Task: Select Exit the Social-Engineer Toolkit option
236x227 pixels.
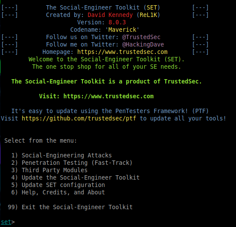Action: pyautogui.click(x=70, y=207)
